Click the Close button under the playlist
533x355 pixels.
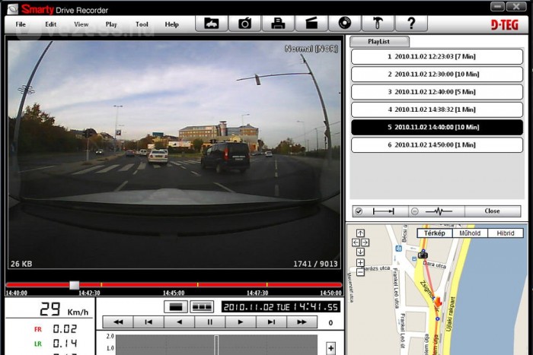point(493,211)
